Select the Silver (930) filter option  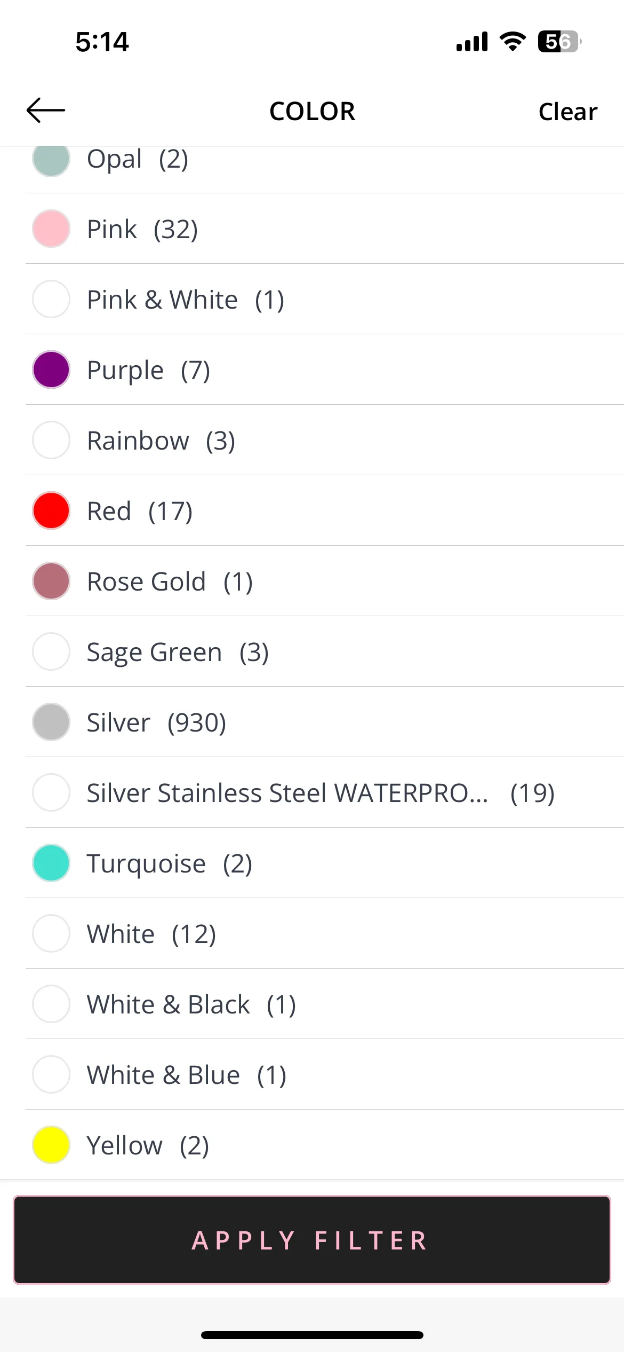coord(325,722)
